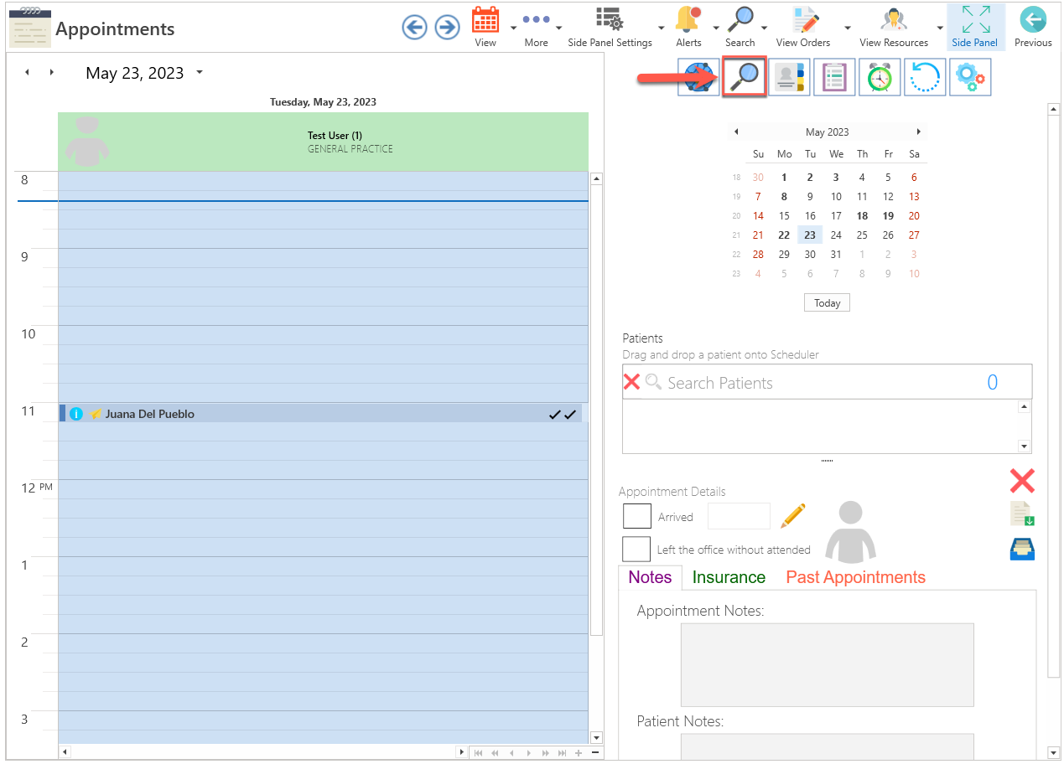Click the Appointment Notes text box
Viewport: 1064px width, 764px height.
(x=827, y=665)
